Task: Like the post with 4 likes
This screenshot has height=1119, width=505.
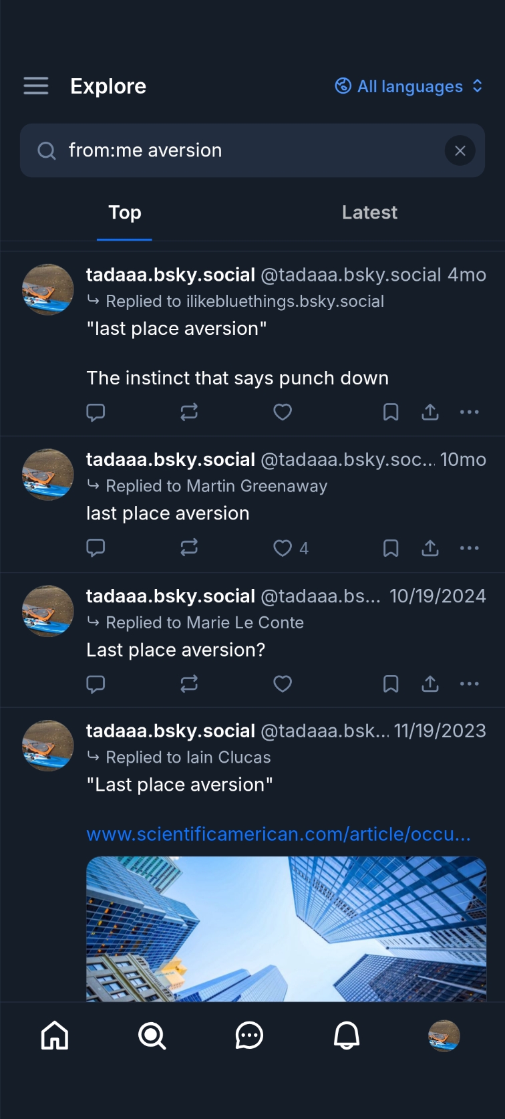Action: point(284,549)
